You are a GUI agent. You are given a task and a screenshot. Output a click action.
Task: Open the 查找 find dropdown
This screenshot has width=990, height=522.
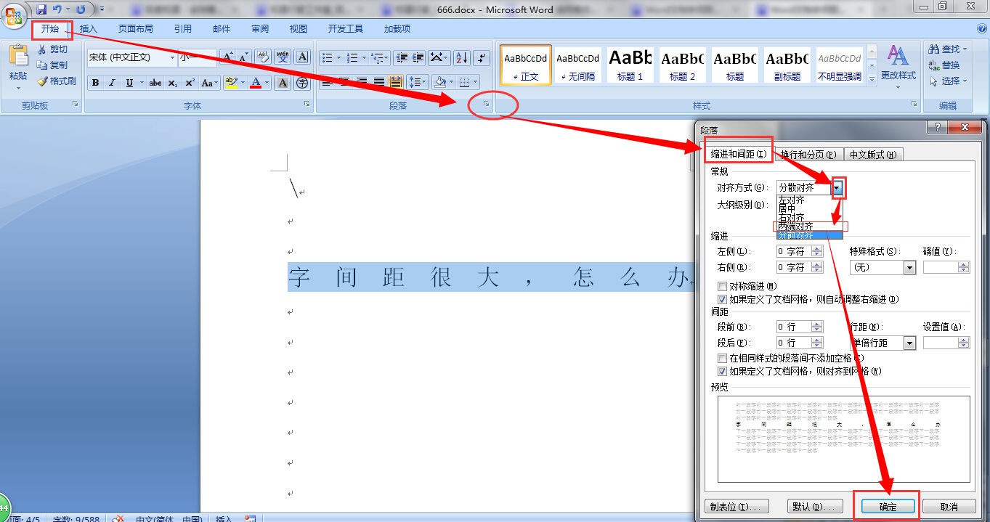point(965,49)
